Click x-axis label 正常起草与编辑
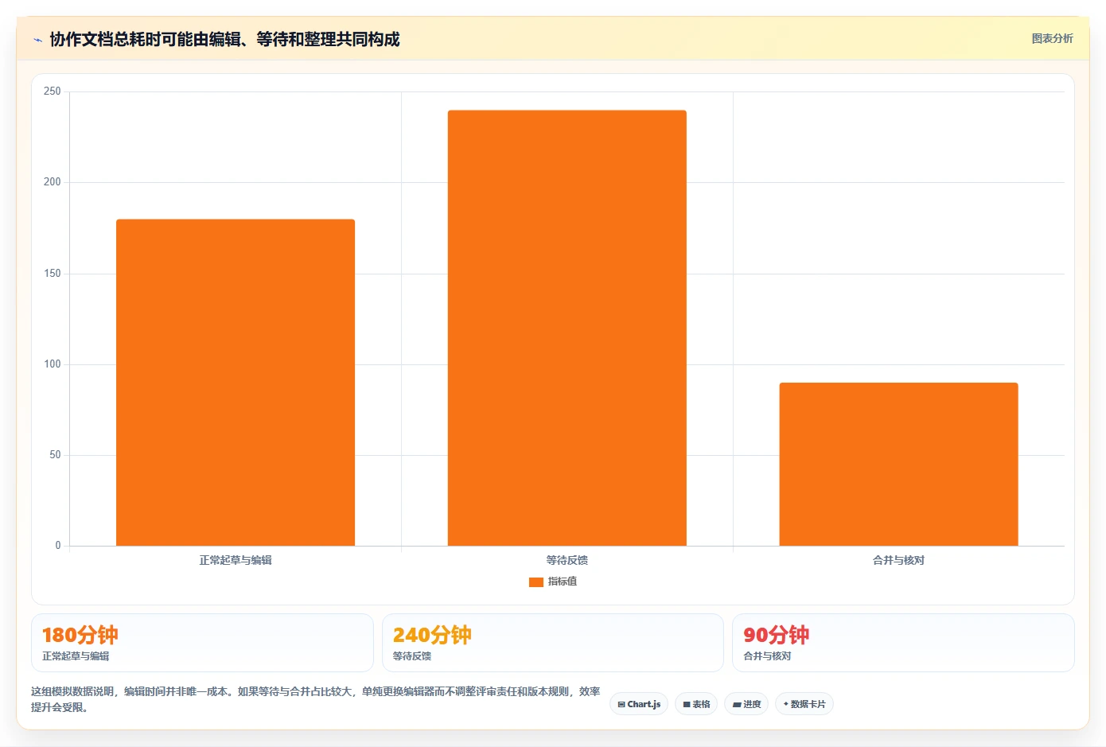1106x747 pixels. click(236, 560)
